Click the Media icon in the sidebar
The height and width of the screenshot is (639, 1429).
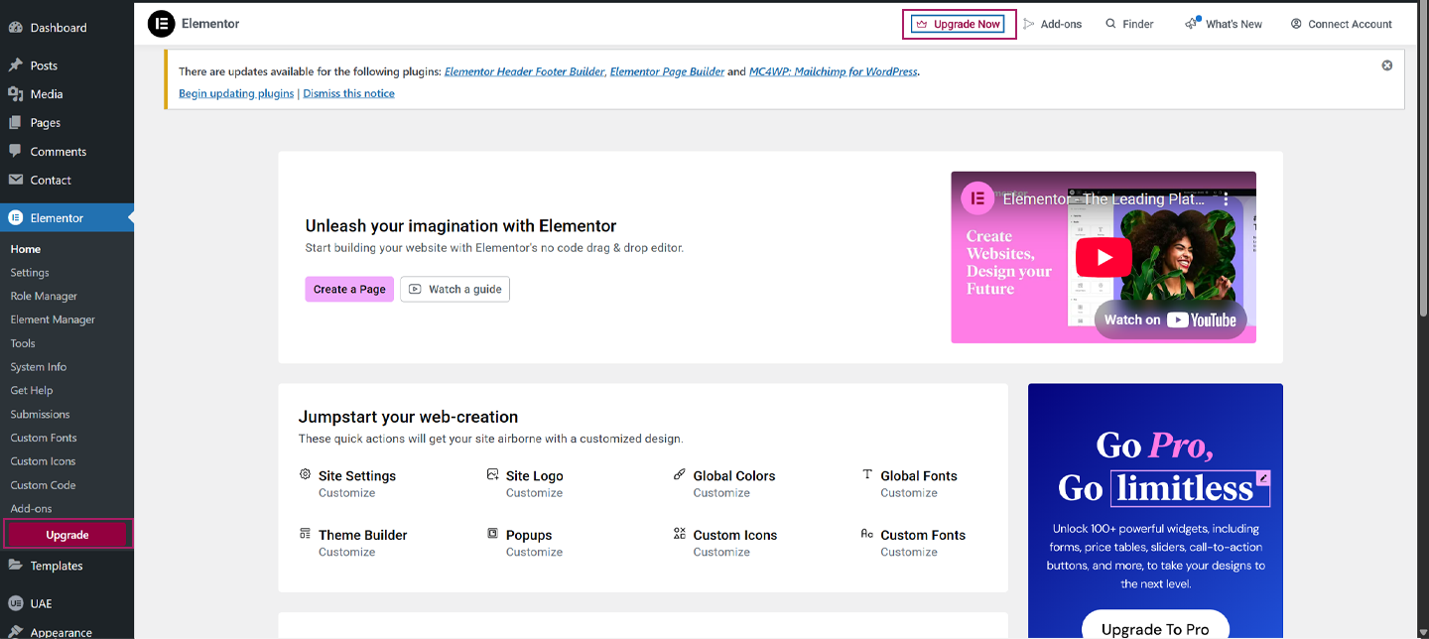pyautogui.click(x=16, y=94)
